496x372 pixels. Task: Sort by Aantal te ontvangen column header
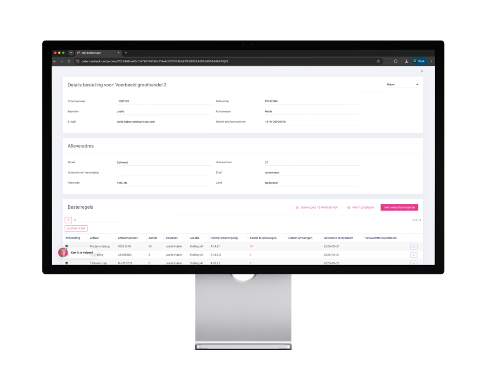263,238
